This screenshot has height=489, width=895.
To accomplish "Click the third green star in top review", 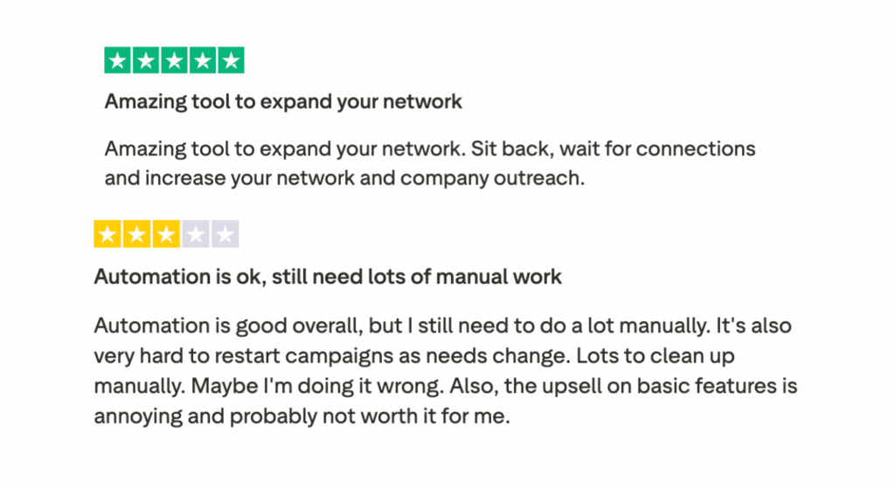I will tap(174, 60).
